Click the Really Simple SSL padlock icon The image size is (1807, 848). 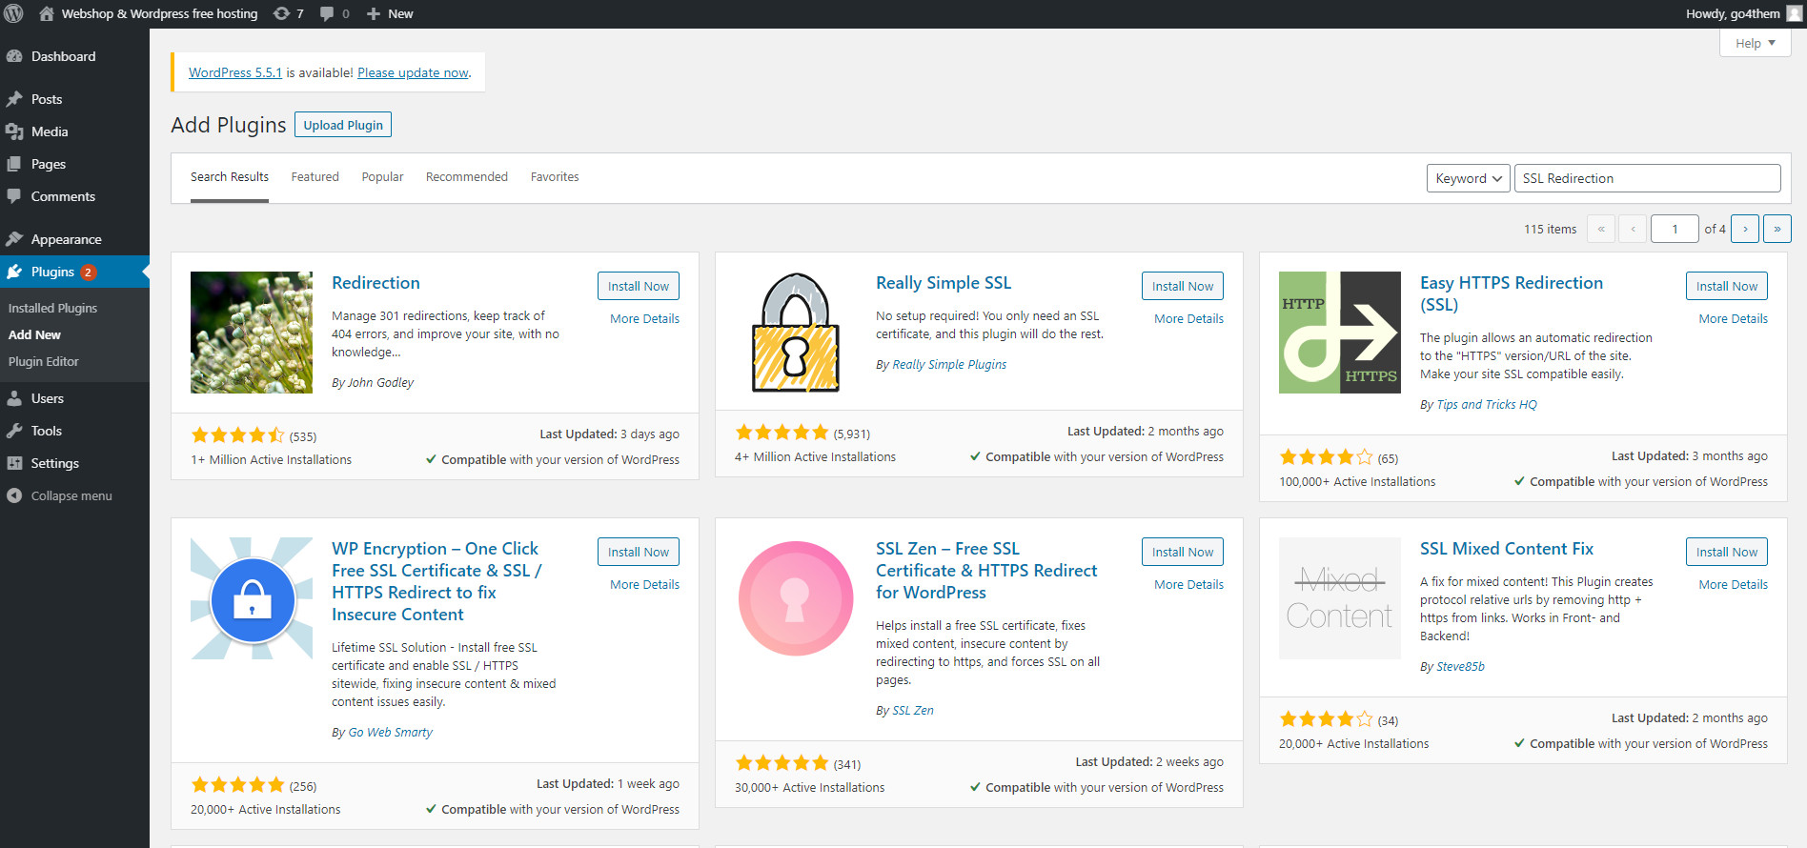[x=796, y=333]
